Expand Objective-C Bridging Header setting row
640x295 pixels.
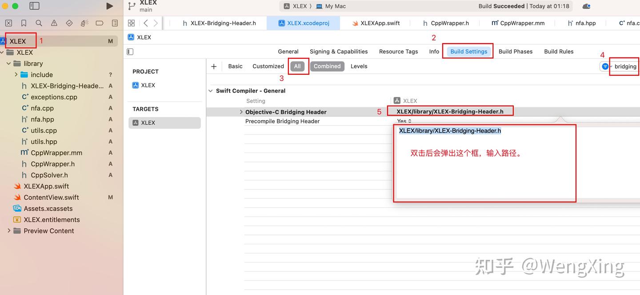(x=241, y=112)
